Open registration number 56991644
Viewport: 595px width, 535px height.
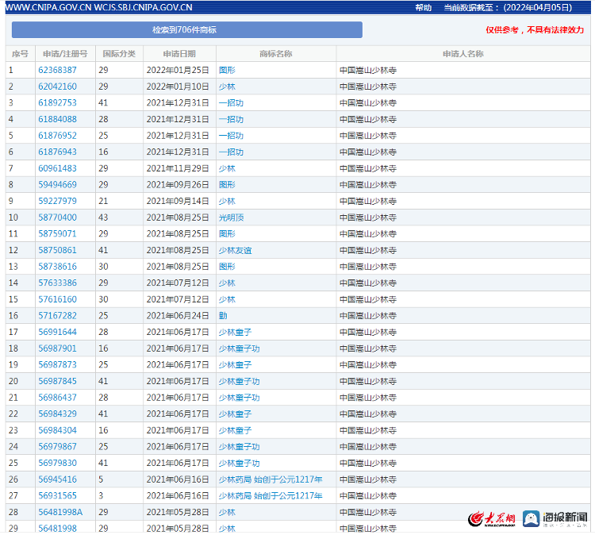point(57,333)
